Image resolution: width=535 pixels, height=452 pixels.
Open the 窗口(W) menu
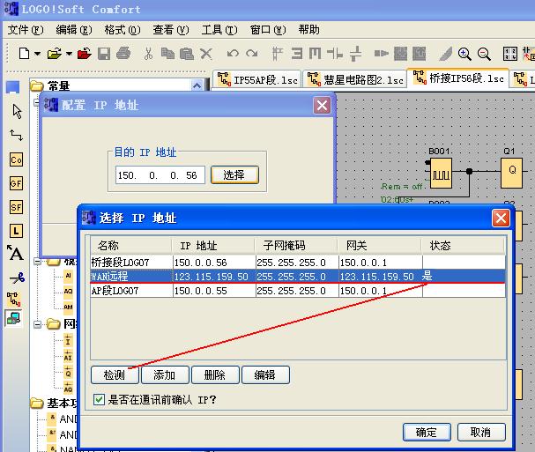268,30
